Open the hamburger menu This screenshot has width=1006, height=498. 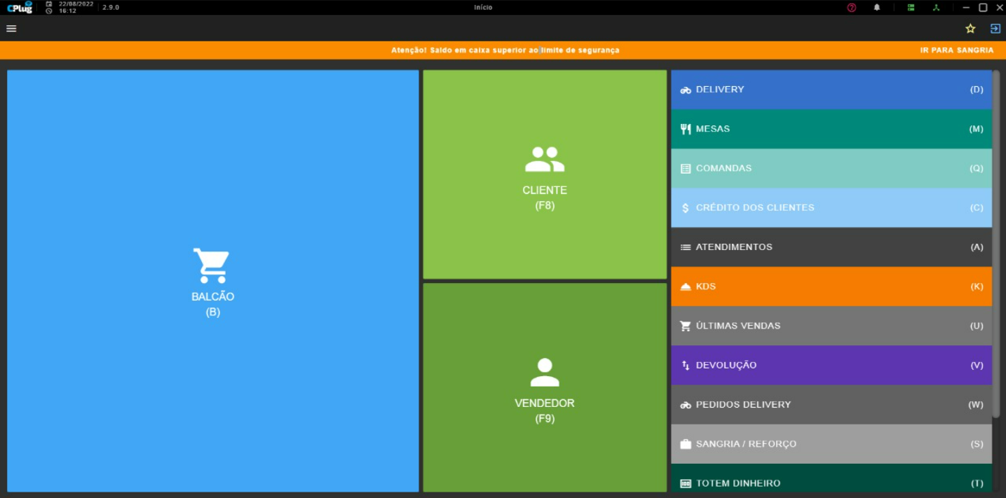point(11,29)
